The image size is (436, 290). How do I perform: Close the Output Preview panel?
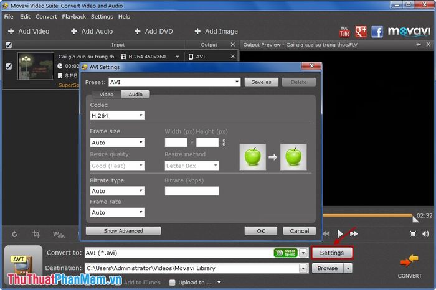click(x=429, y=44)
